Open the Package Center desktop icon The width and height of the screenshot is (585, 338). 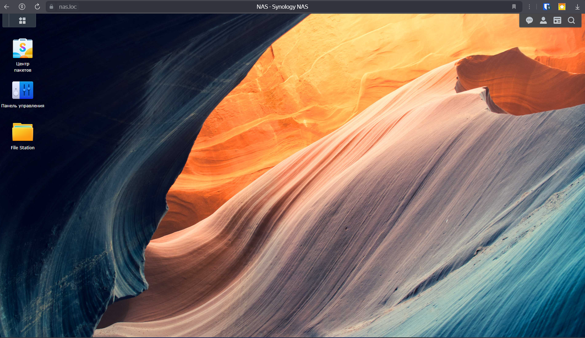coord(23,55)
